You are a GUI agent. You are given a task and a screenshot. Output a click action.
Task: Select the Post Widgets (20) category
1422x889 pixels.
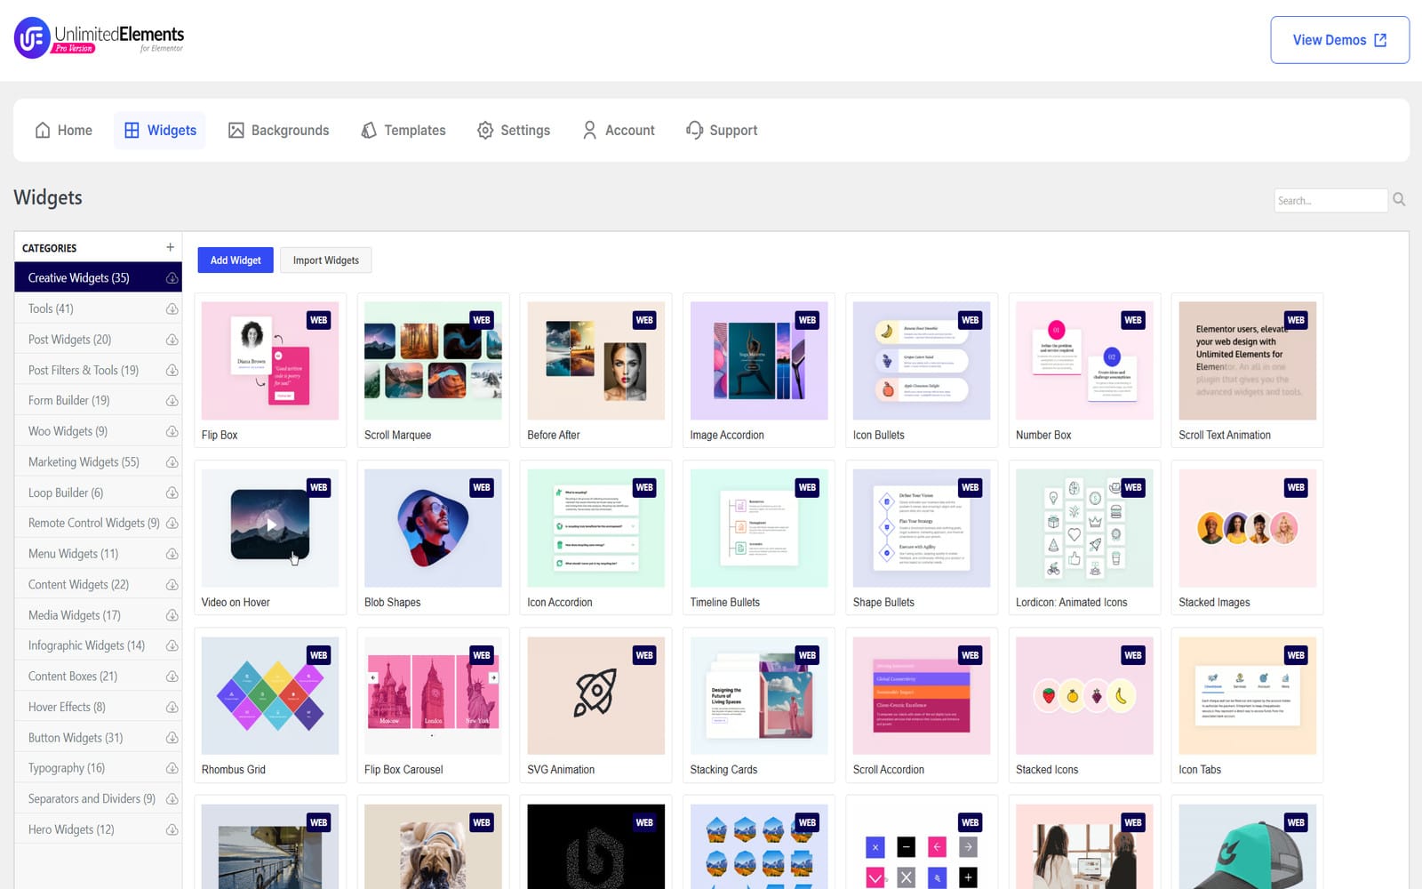coord(98,340)
